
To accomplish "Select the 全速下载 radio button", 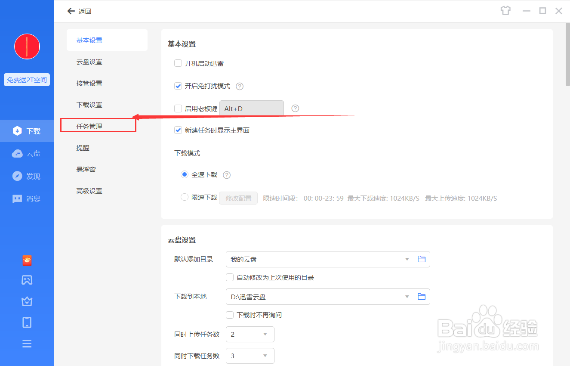I will click(185, 174).
